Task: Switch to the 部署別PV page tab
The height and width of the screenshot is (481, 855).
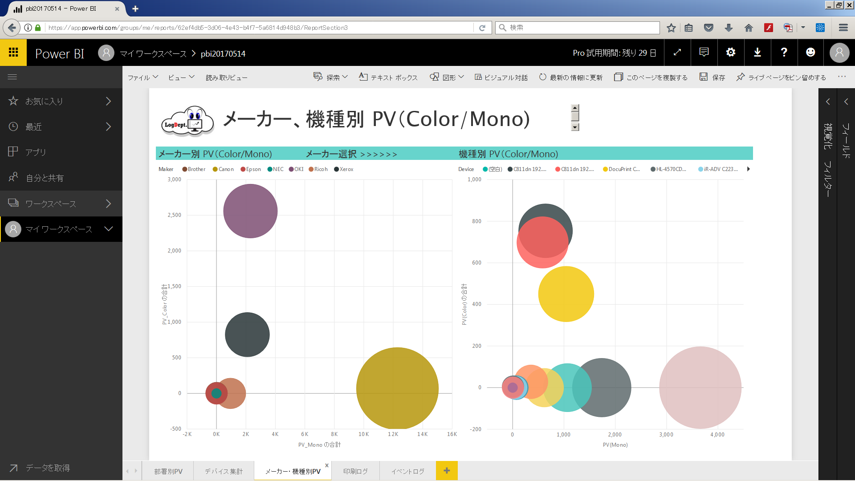Action: [168, 471]
